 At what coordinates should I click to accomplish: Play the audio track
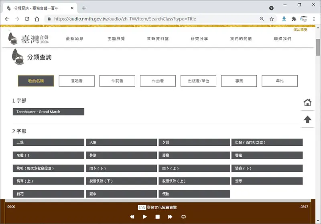pyautogui.click(x=144, y=217)
